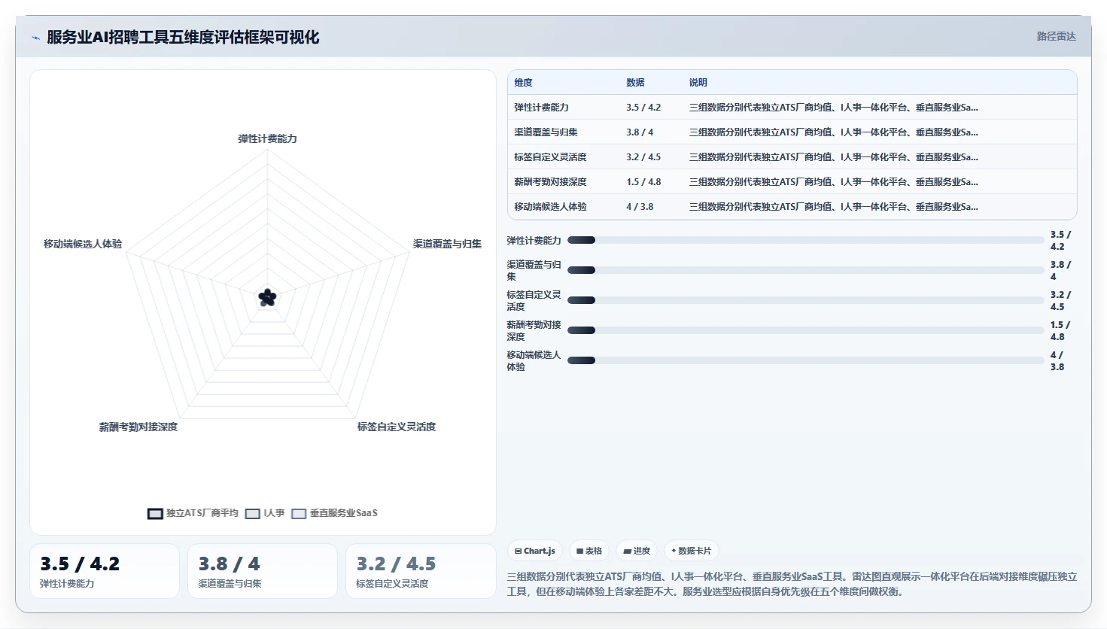Click the 数据 column header
Image resolution: width=1107 pixels, height=629 pixels.
(x=635, y=83)
